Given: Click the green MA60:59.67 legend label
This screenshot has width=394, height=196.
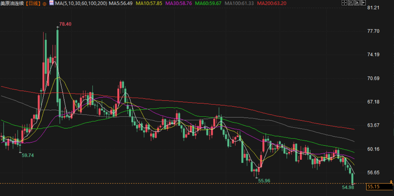Looking at the screenshot, I should point(208,3).
